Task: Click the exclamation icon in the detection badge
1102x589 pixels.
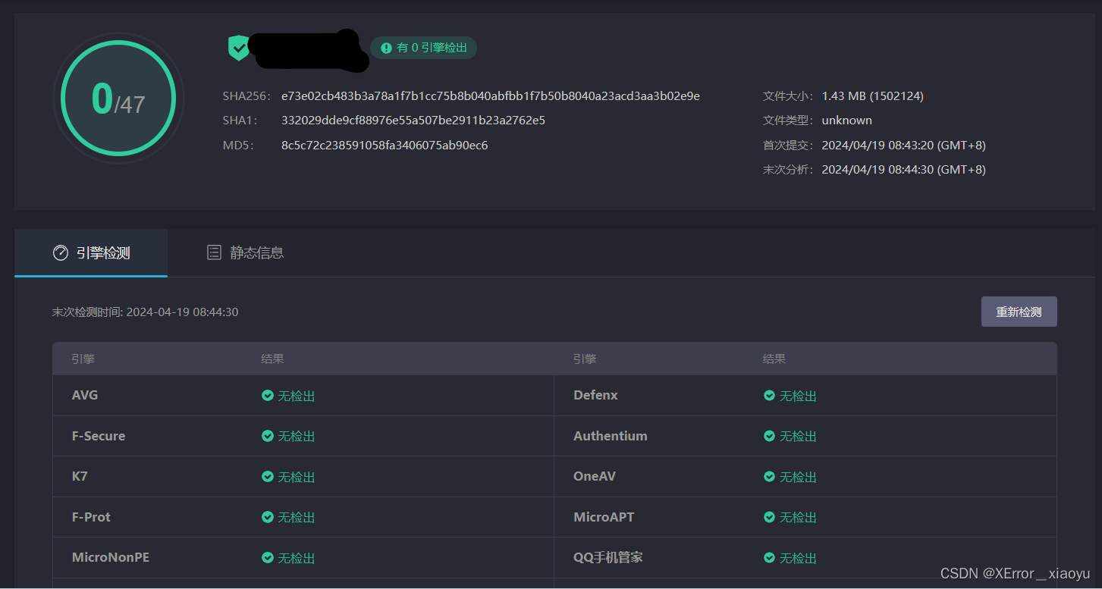Action: (x=386, y=48)
